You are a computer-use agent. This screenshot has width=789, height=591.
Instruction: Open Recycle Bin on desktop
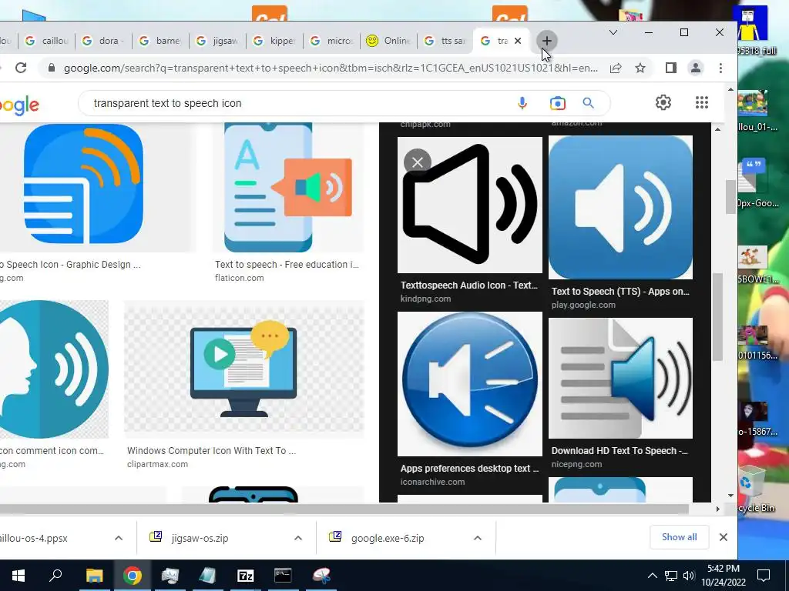pos(754,489)
